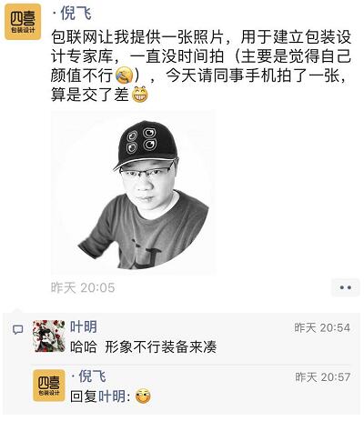Open post author name ·倪飞 at the top
364x421 pixels.
(72, 14)
